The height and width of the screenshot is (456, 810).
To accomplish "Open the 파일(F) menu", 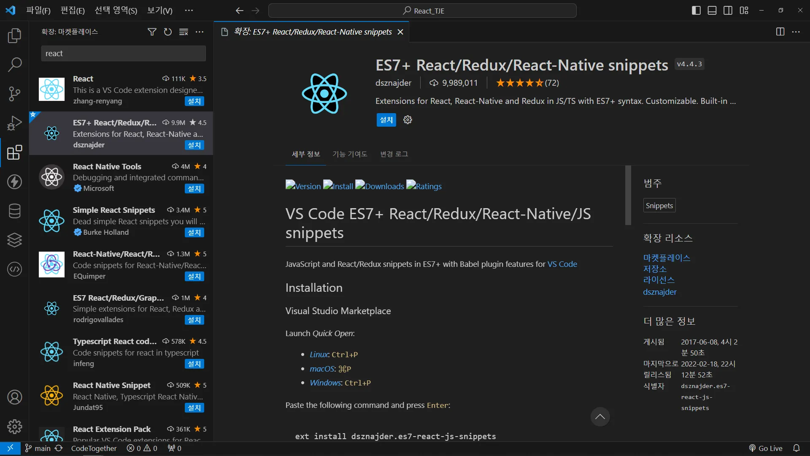I will coord(38,11).
